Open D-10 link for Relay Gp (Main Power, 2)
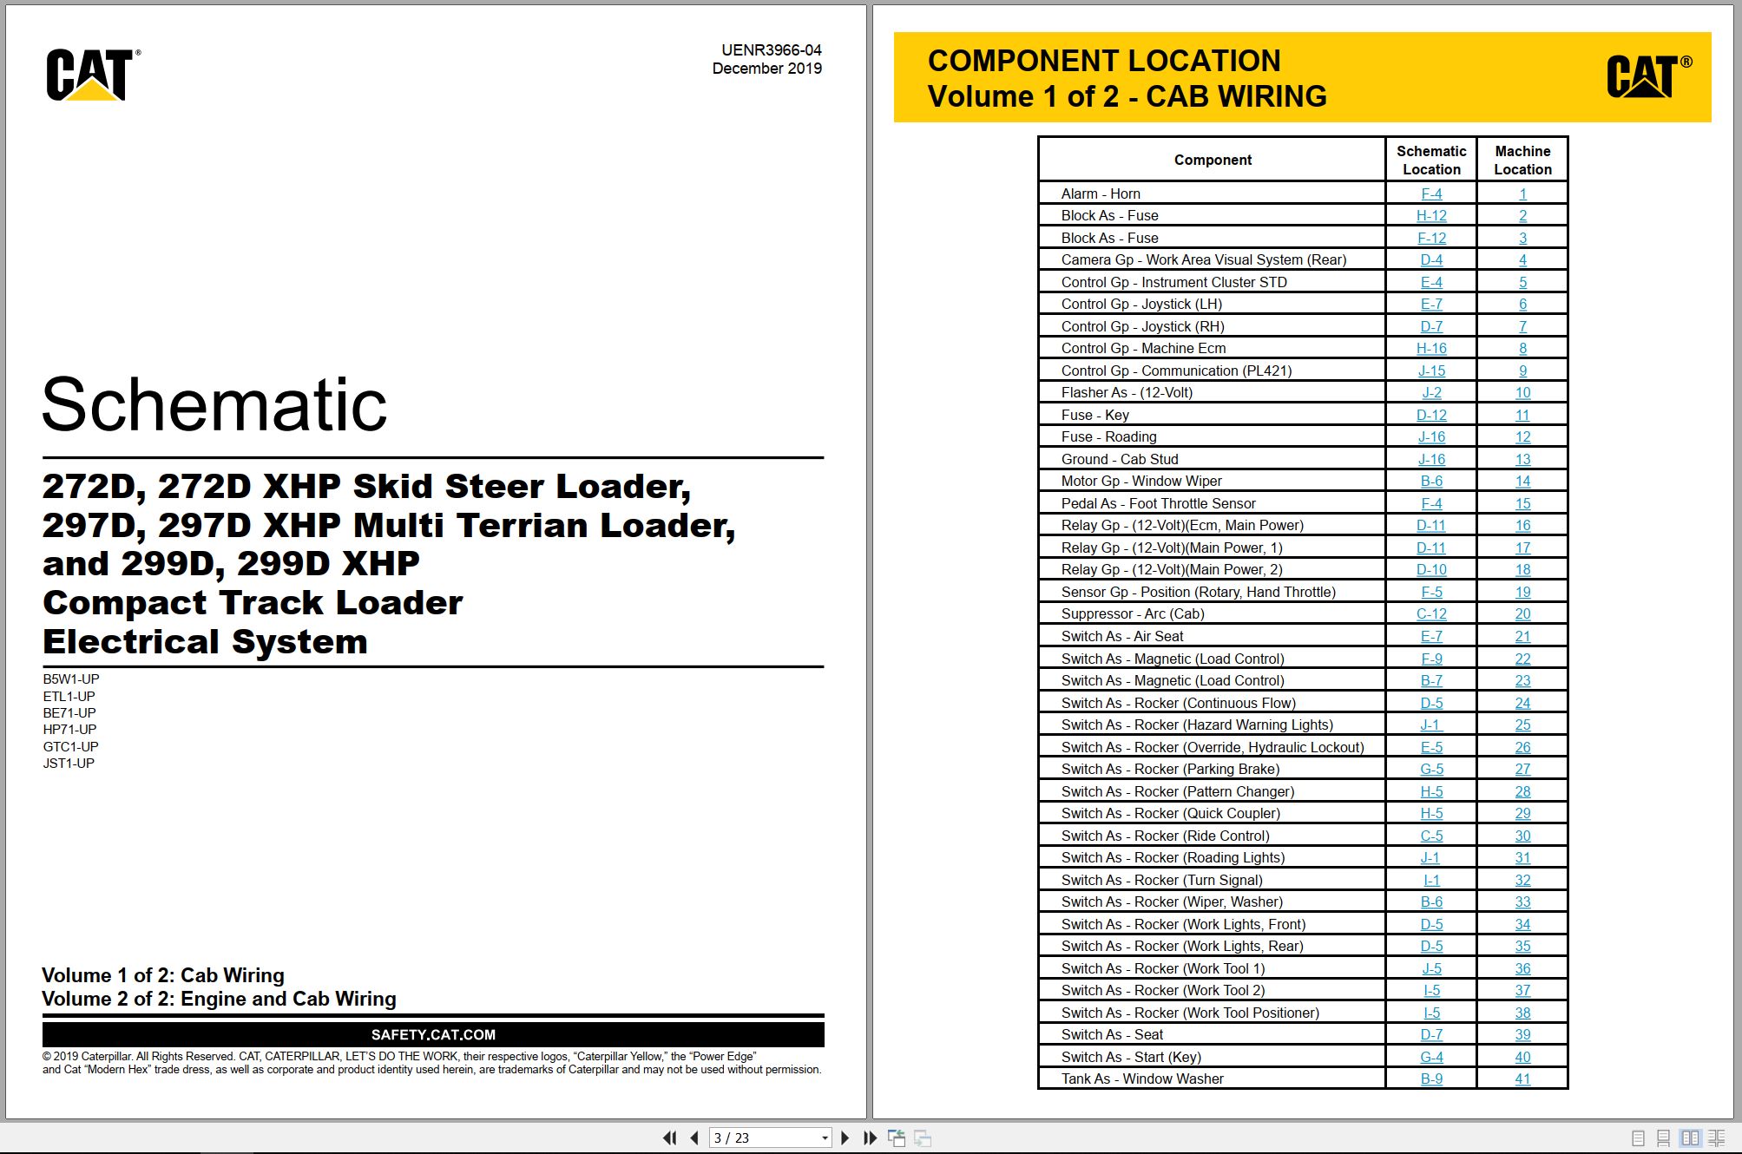The image size is (1742, 1154). [x=1431, y=569]
